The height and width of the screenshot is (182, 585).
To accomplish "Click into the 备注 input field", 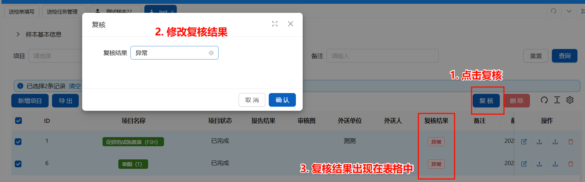I will (x=382, y=56).
